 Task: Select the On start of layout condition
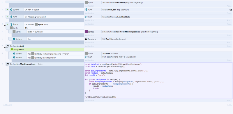click(54, 10)
